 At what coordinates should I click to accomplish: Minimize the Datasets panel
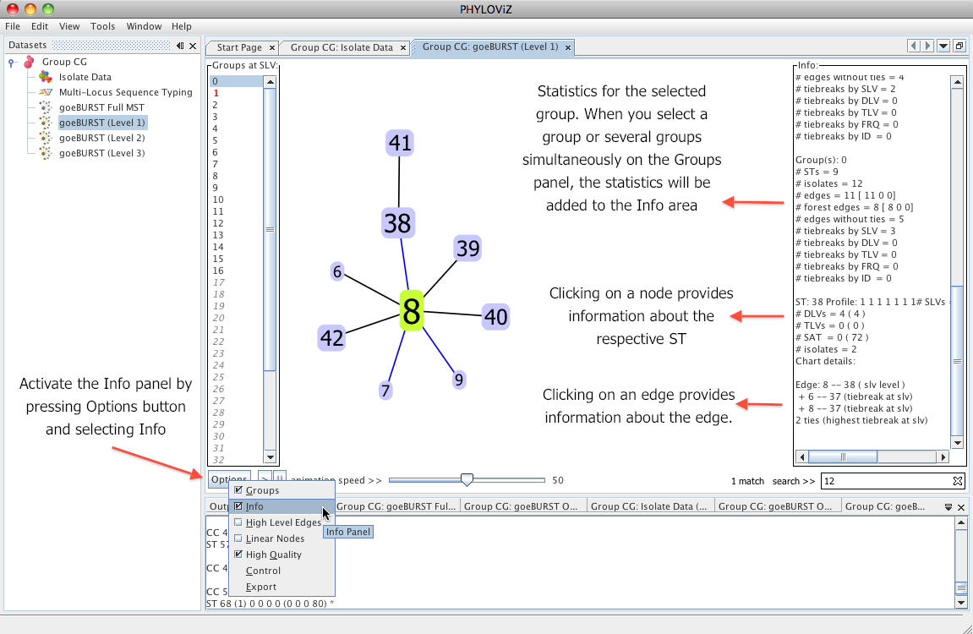[x=180, y=46]
